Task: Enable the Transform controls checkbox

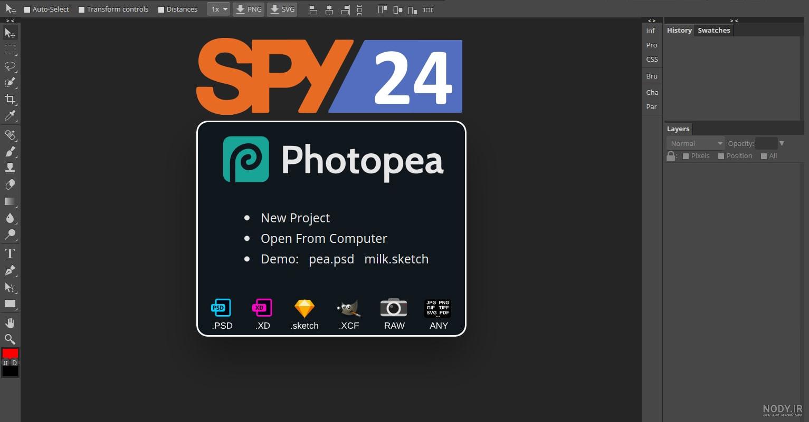Action: 82,9
